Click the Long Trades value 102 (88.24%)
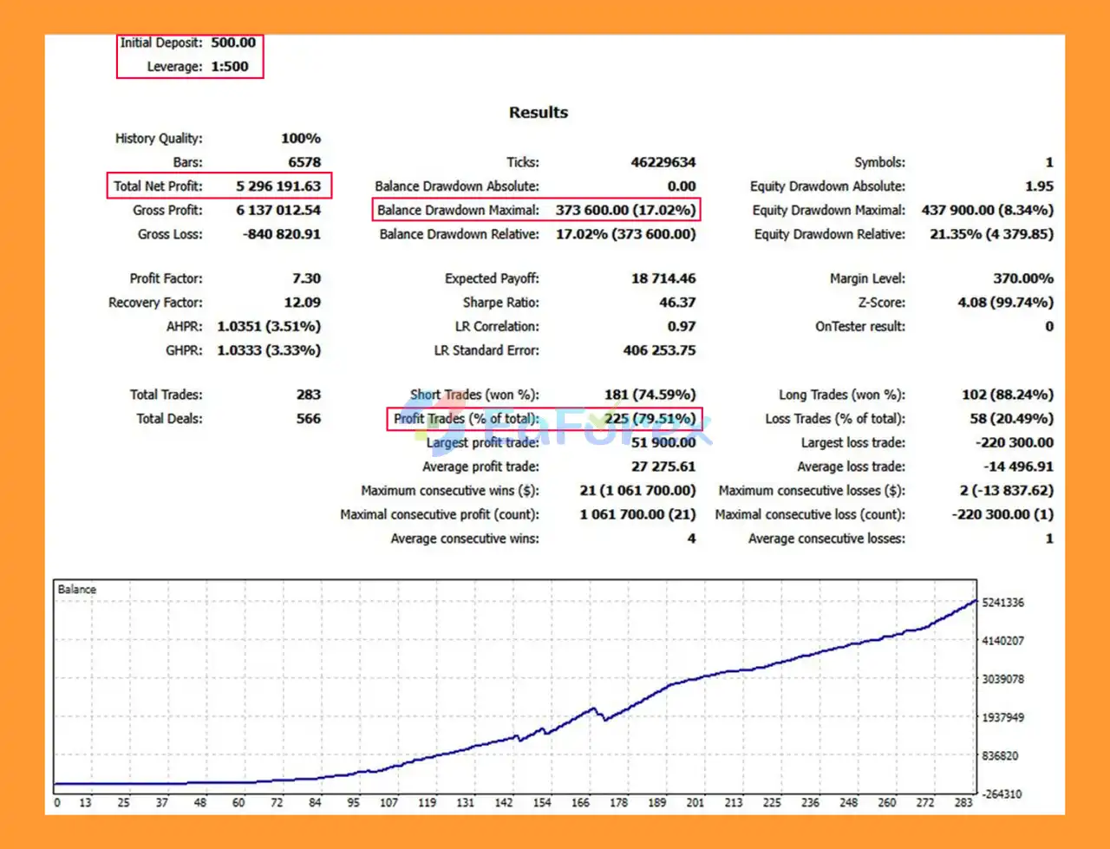Screen dimensions: 1110x849 point(1007,395)
